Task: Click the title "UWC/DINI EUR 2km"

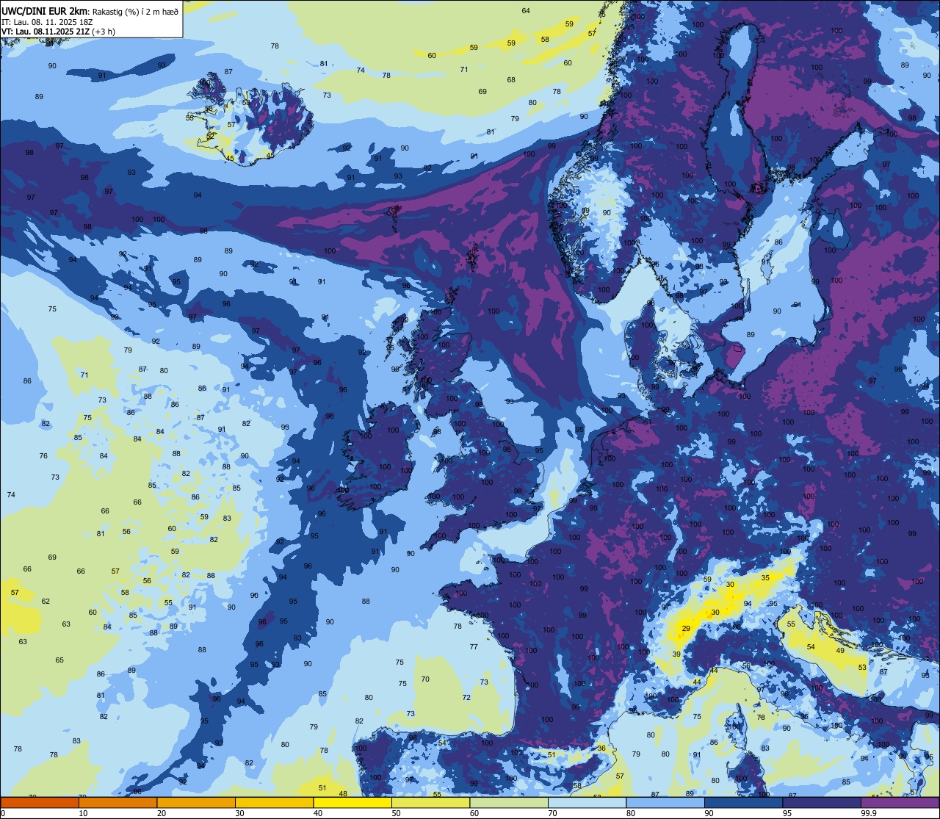Action: pos(45,10)
